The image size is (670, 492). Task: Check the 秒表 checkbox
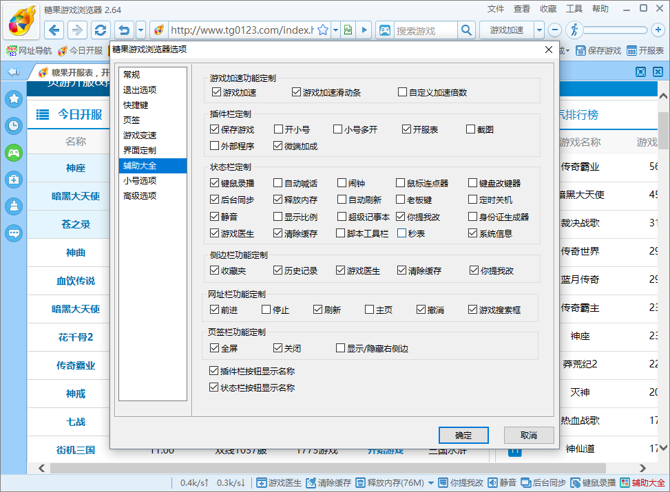click(401, 233)
